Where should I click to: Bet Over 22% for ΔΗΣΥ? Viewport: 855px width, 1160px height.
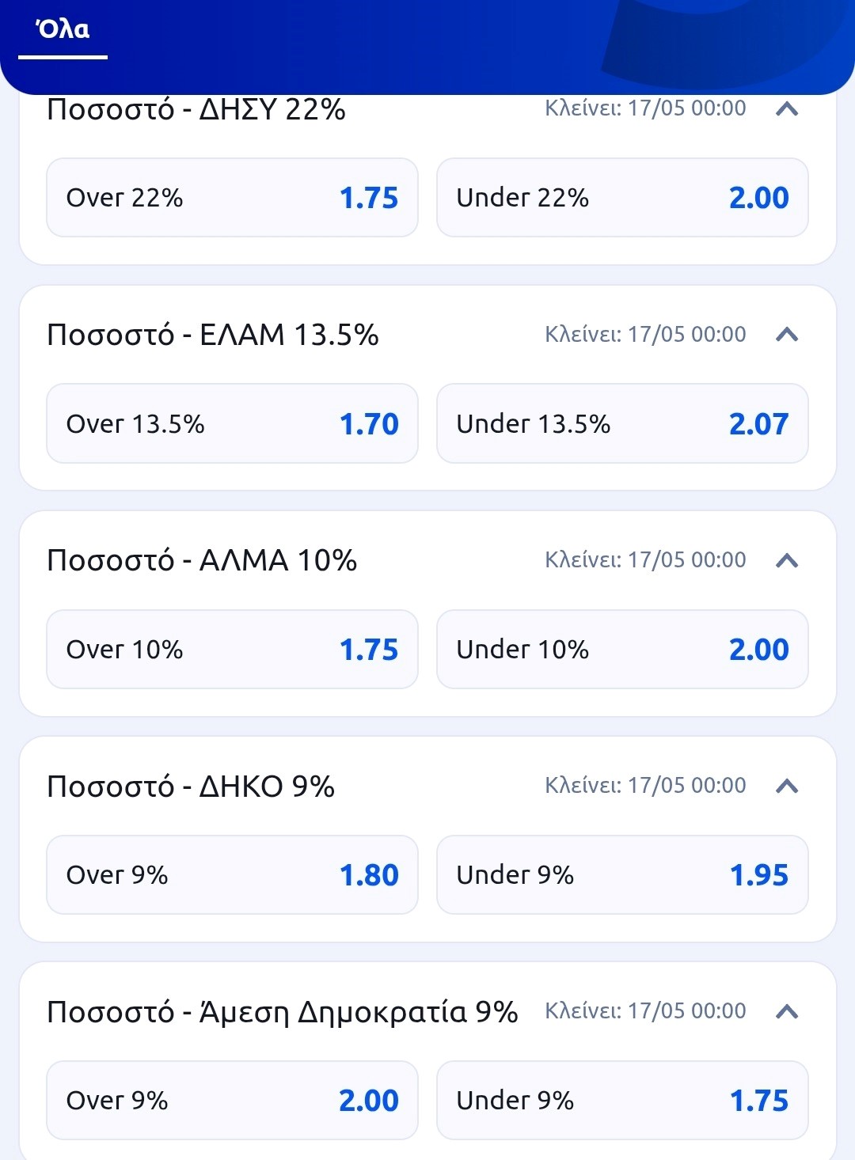point(232,198)
